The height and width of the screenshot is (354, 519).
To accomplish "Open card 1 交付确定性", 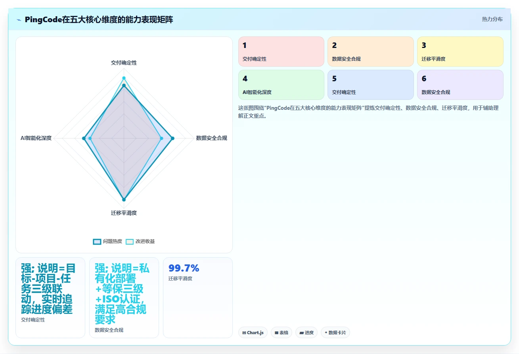I will pos(281,52).
